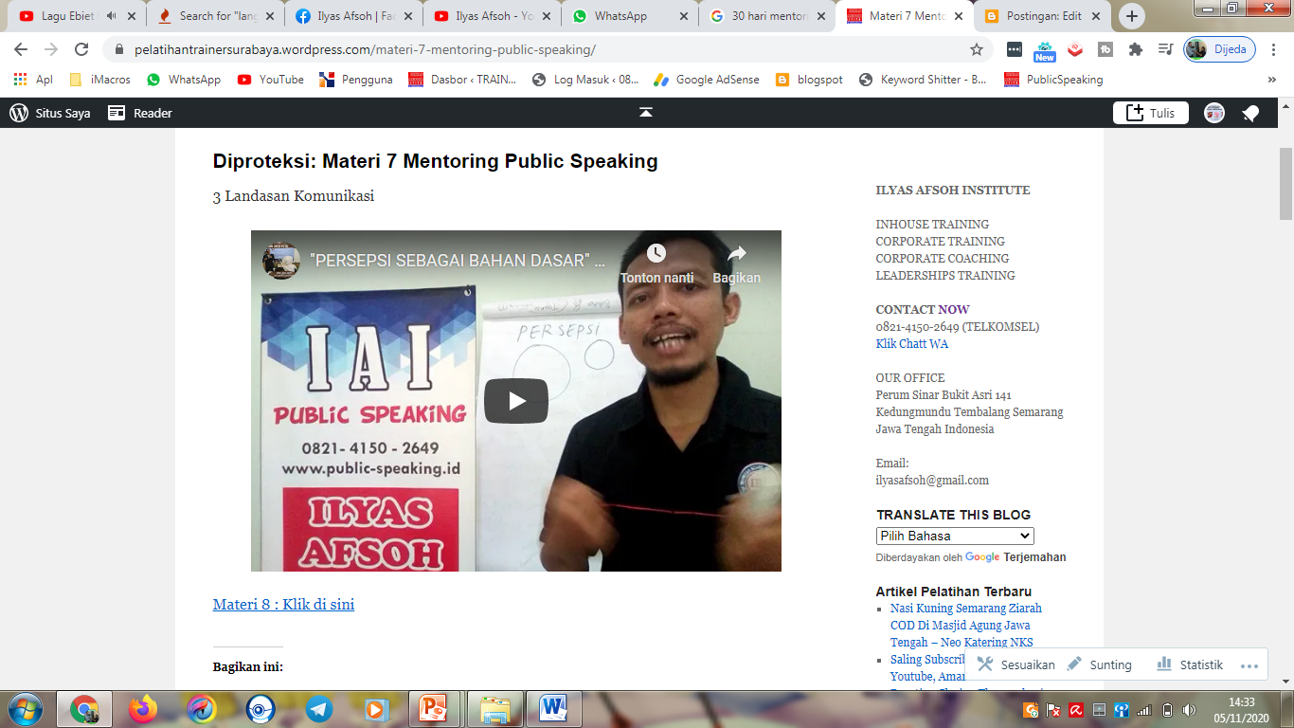Click the page scrollbar thumb
This screenshot has width=1294, height=728.
[1285, 183]
